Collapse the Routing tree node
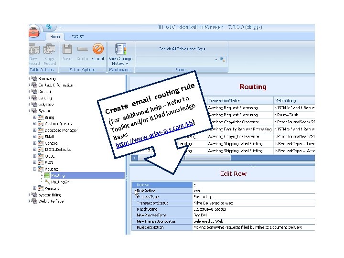 (34, 169)
